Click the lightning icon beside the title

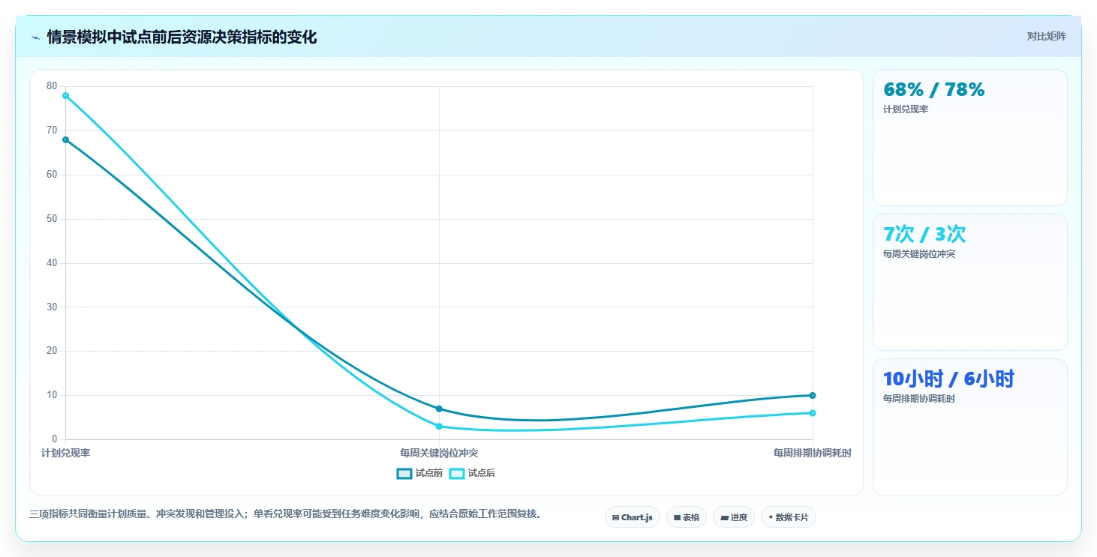click(x=36, y=37)
